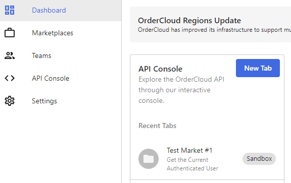
Task: Click the Recent Tabs label
Action: pyautogui.click(x=158, y=126)
